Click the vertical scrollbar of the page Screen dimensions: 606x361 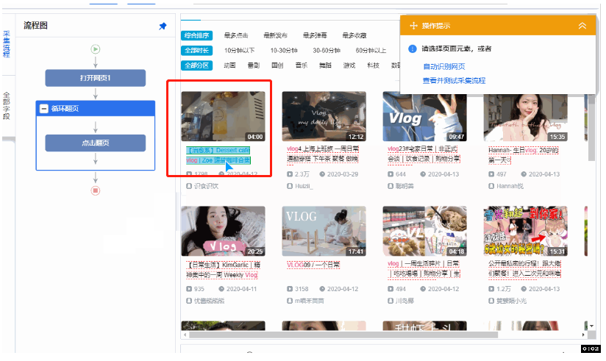point(591,127)
